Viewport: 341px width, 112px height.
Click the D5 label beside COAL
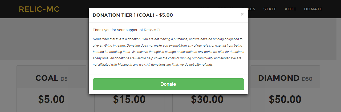[x=64, y=79]
